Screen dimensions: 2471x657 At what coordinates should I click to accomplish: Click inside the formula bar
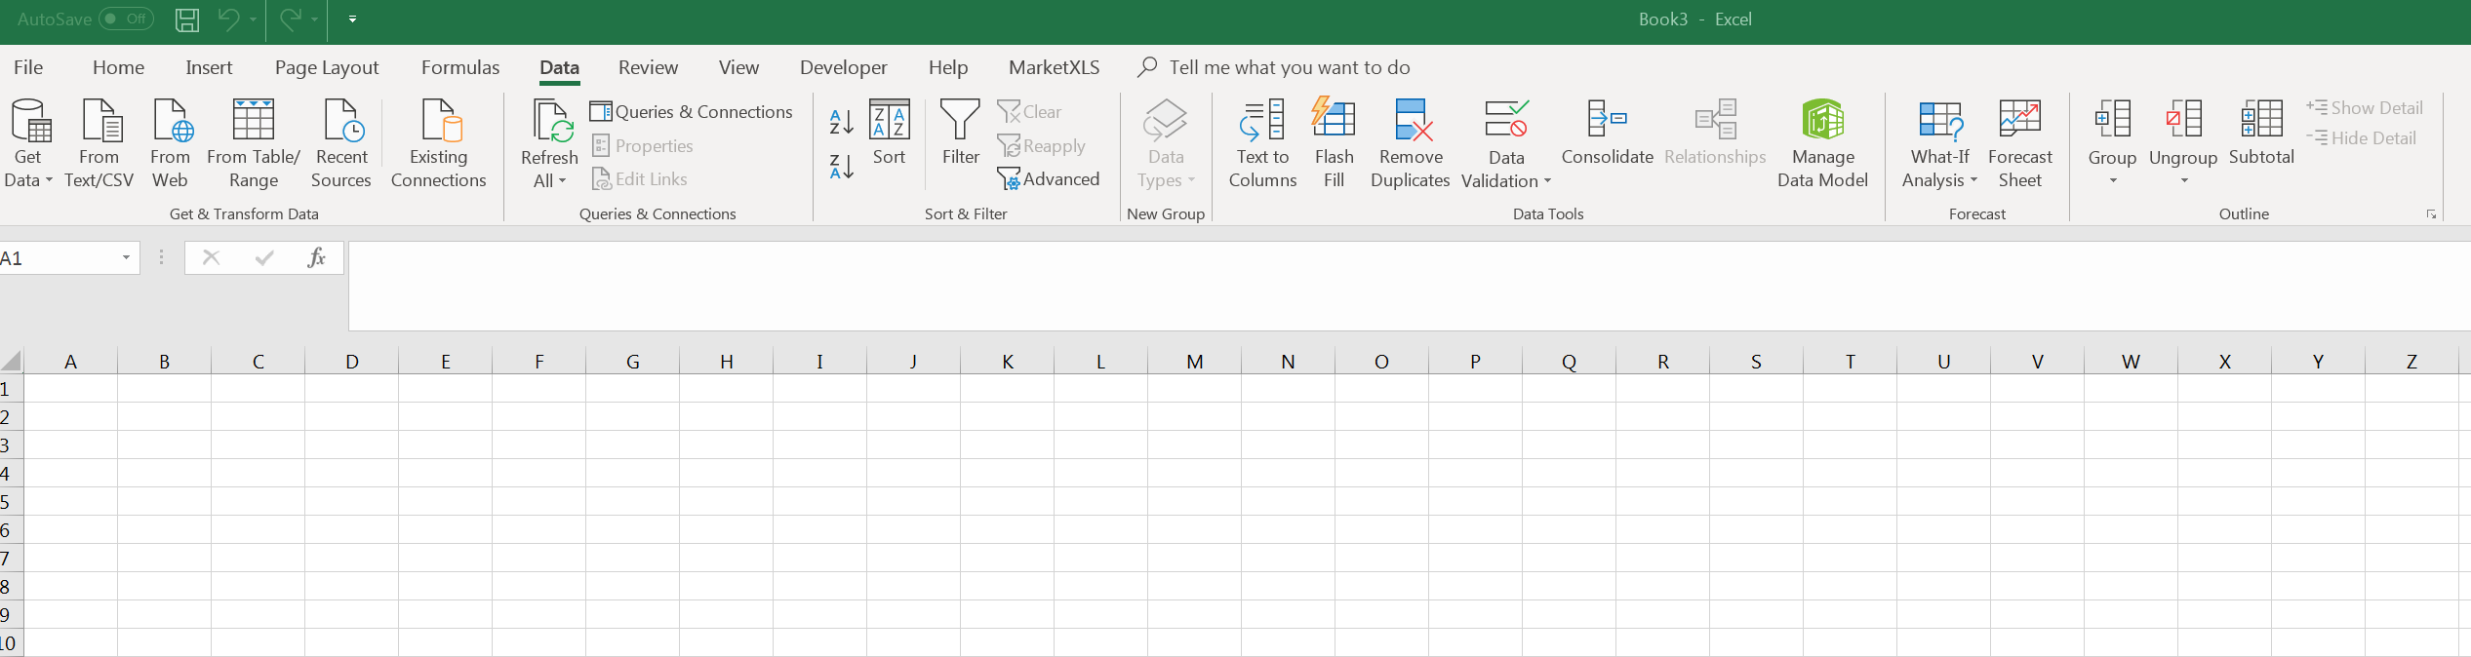pos(1410,287)
